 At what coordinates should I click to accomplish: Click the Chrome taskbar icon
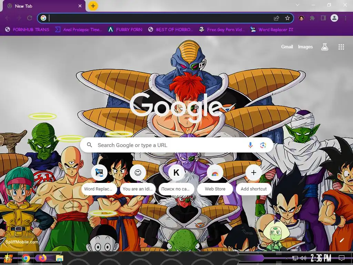coord(26,258)
